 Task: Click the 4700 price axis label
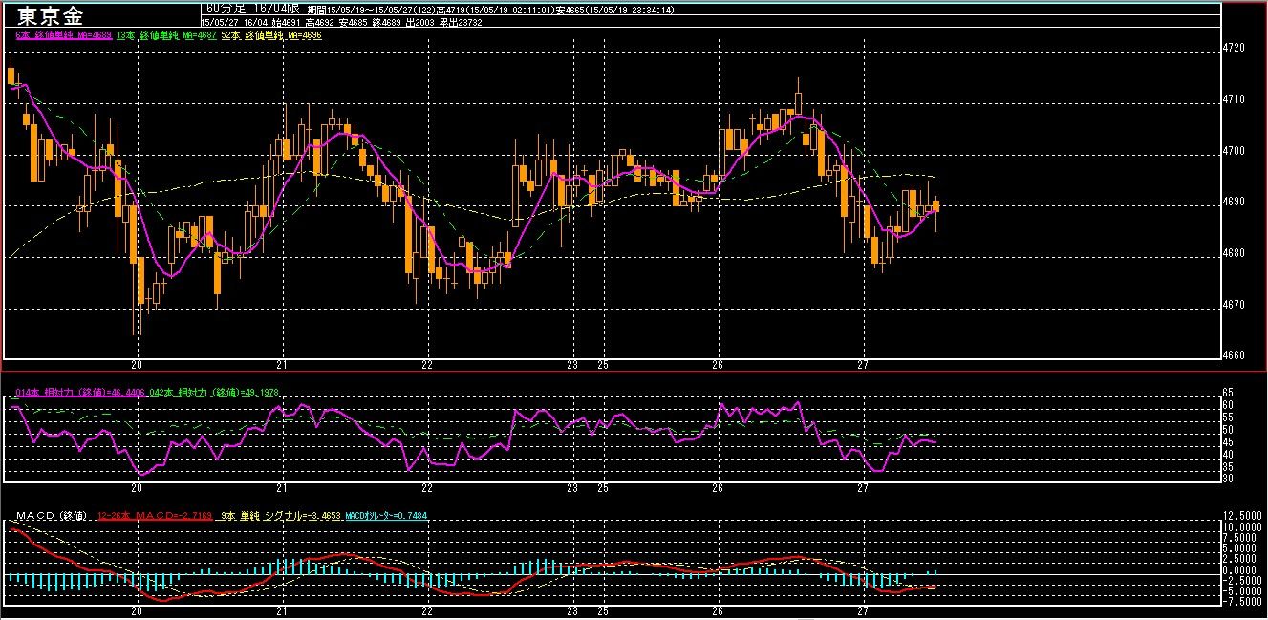(x=1235, y=151)
